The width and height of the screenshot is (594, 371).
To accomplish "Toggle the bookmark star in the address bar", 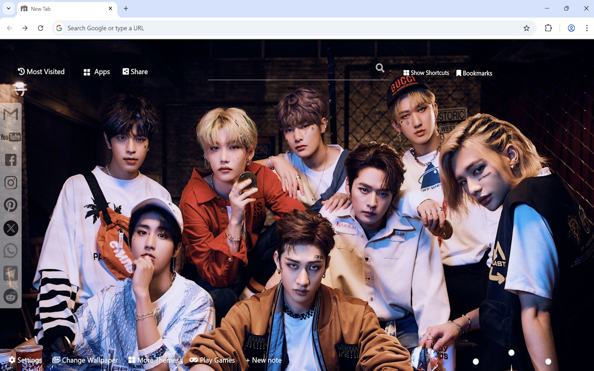I will (526, 28).
